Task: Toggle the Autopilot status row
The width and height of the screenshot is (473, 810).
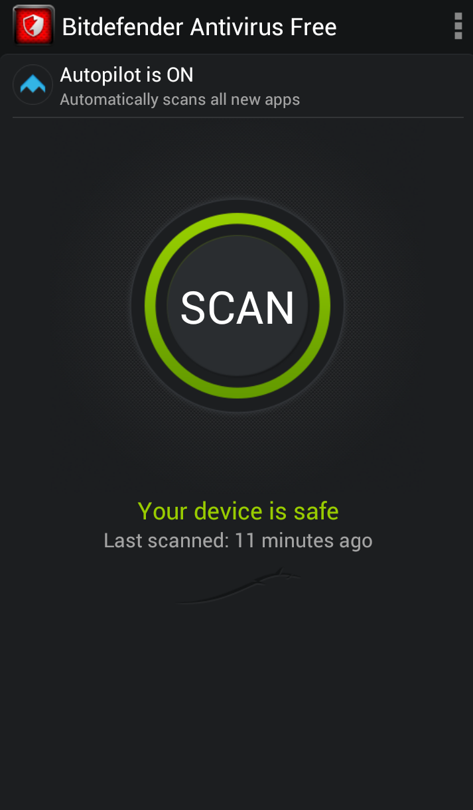Action: (237, 86)
